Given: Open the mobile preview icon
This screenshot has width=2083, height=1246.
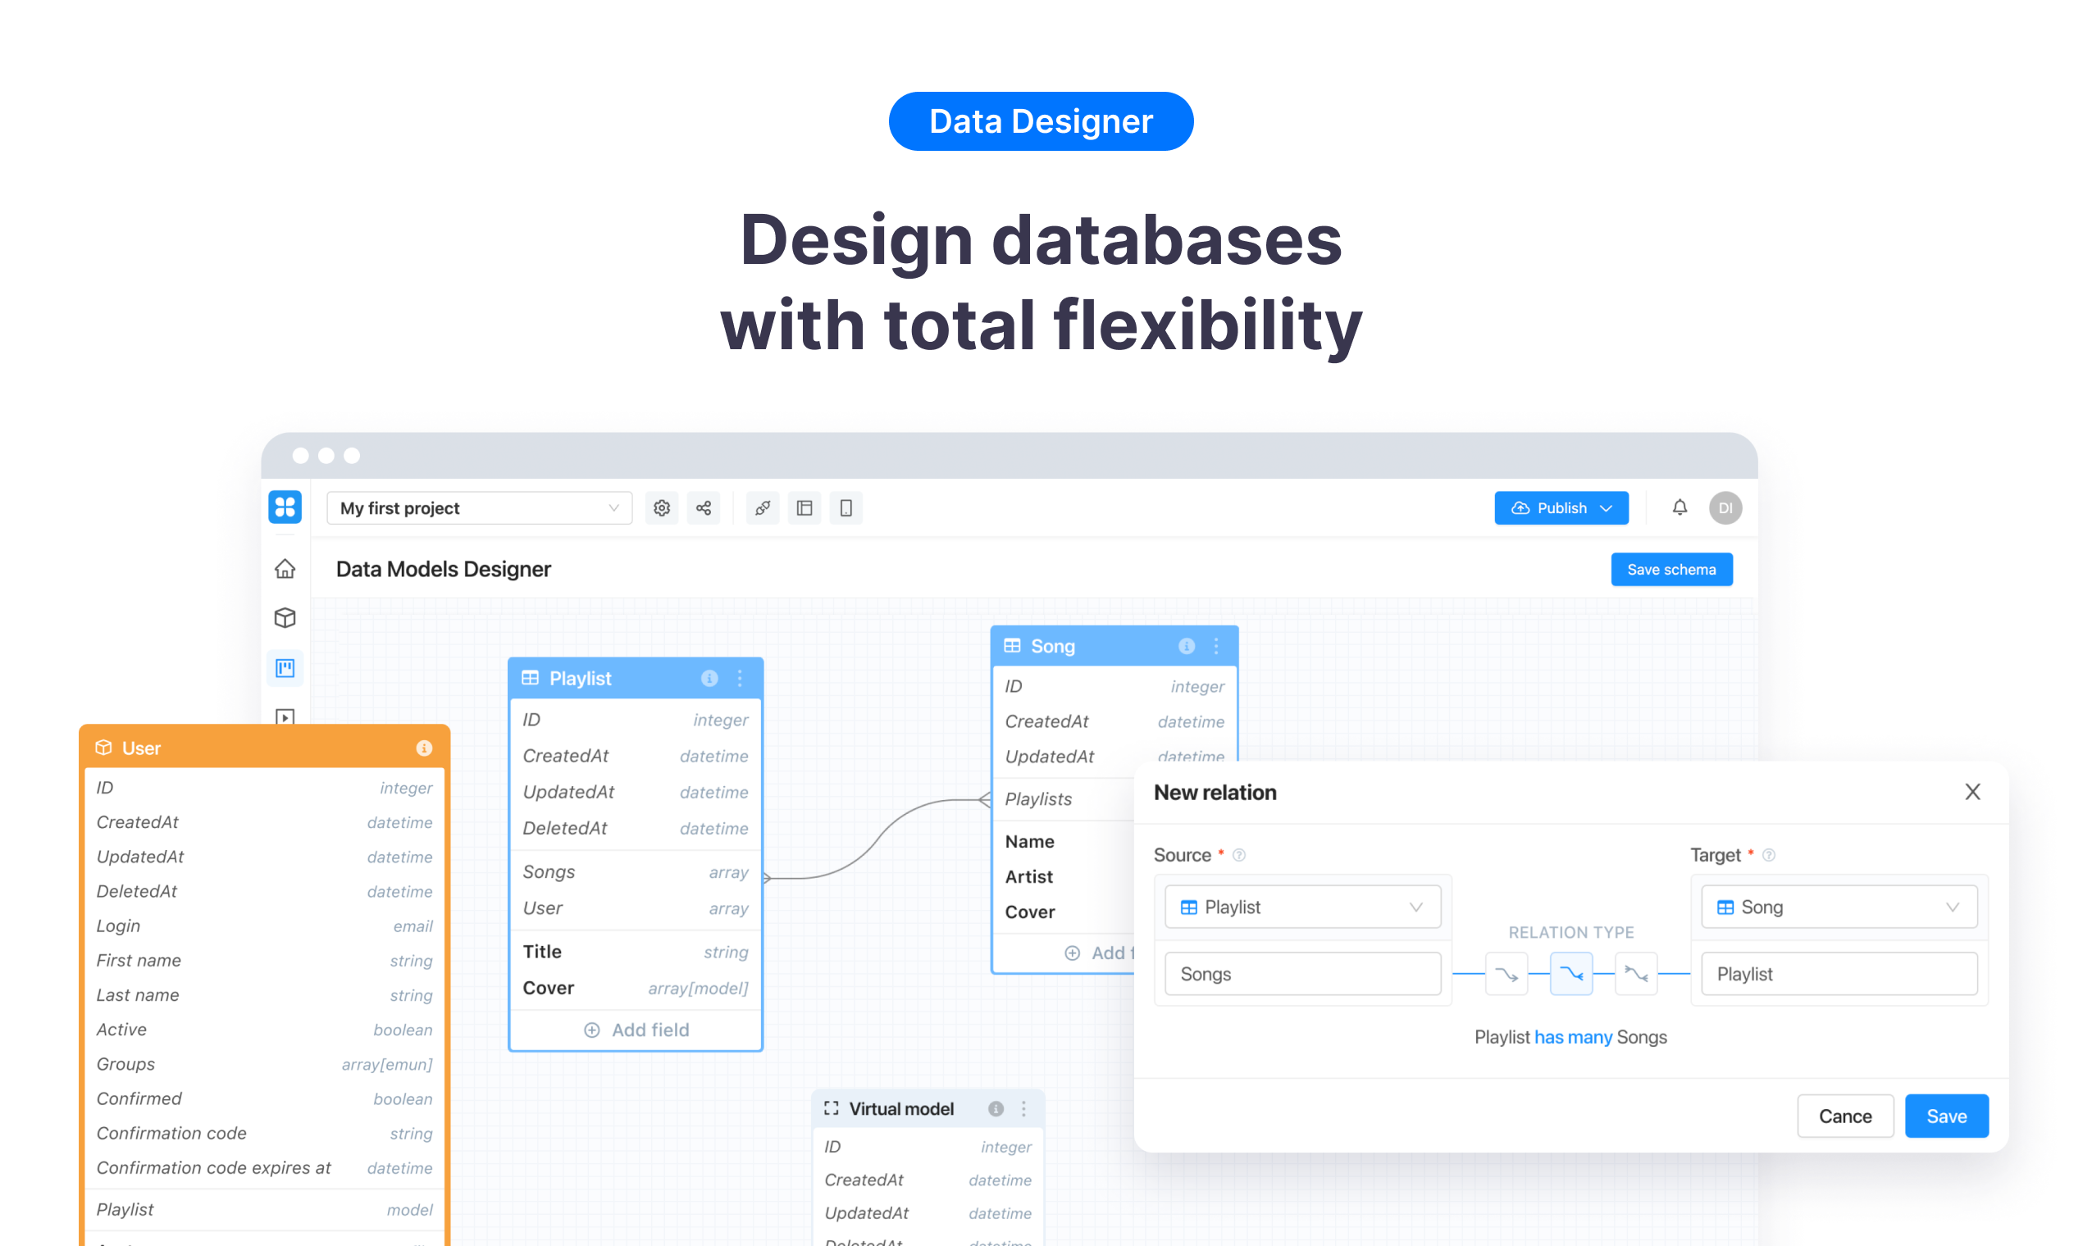Looking at the screenshot, I should pyautogui.click(x=846, y=507).
